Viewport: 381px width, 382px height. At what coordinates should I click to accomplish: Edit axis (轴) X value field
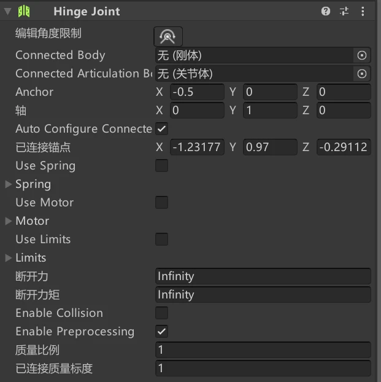197,111
